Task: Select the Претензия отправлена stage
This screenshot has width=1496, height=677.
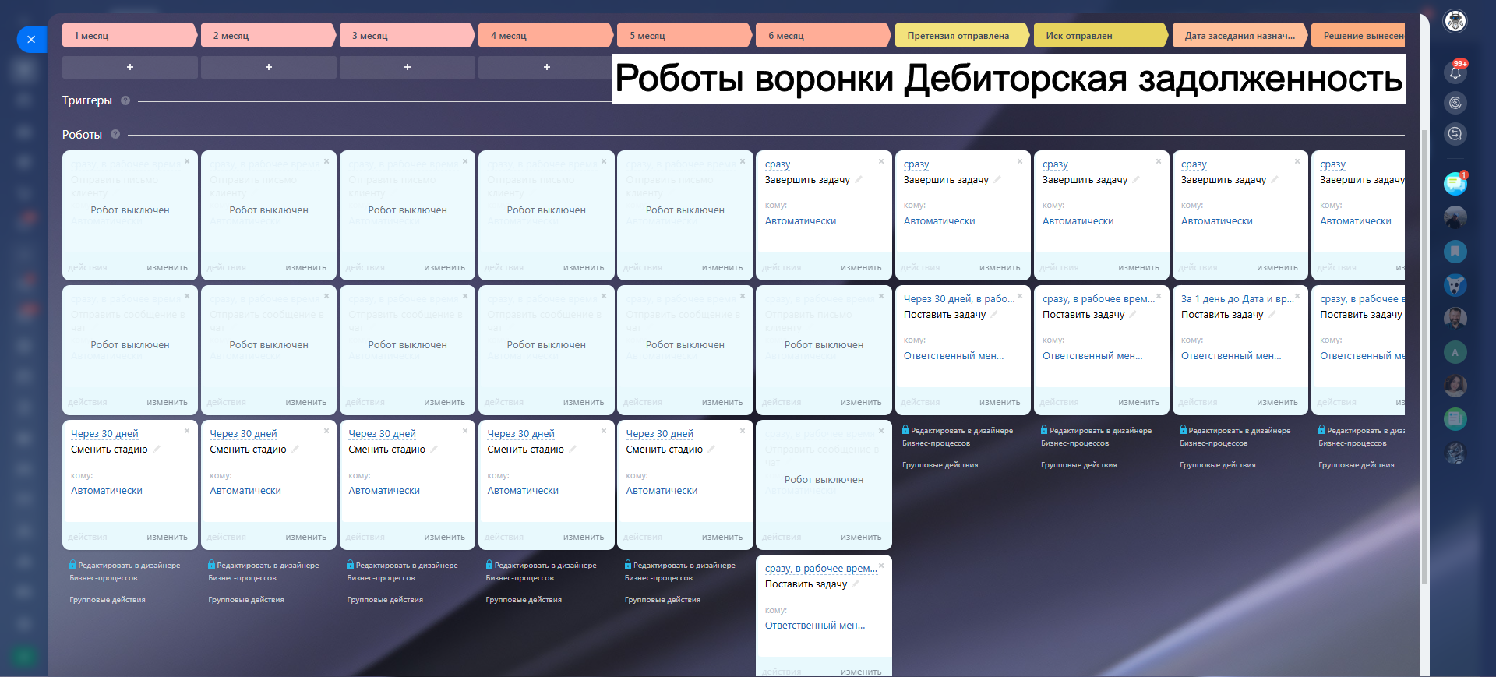Action: pyautogui.click(x=962, y=35)
